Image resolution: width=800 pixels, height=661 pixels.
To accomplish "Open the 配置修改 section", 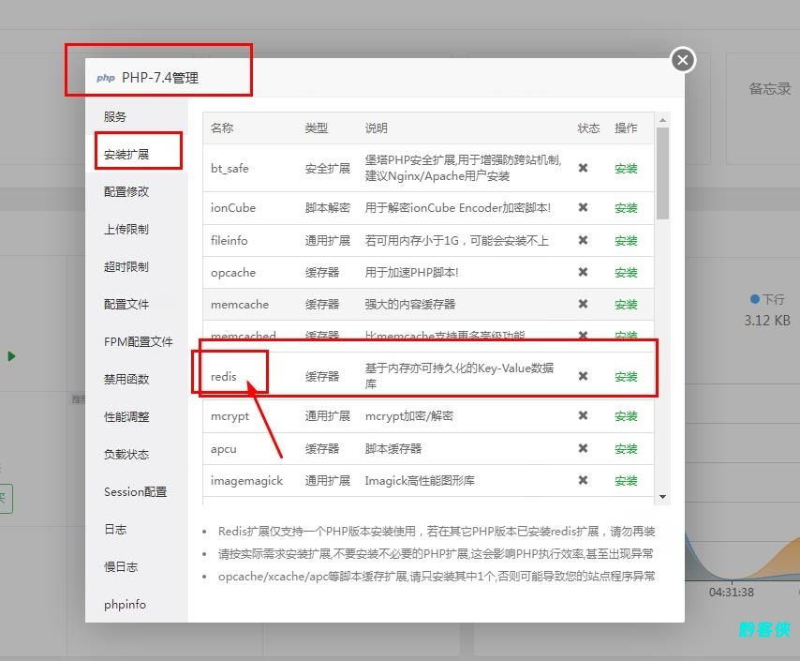I will click(x=126, y=191).
